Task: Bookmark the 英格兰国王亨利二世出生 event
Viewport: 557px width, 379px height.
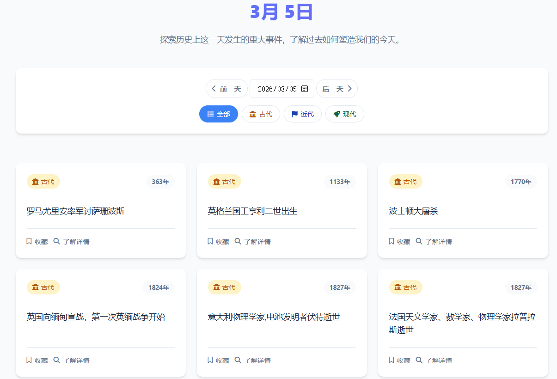Action: click(x=218, y=241)
